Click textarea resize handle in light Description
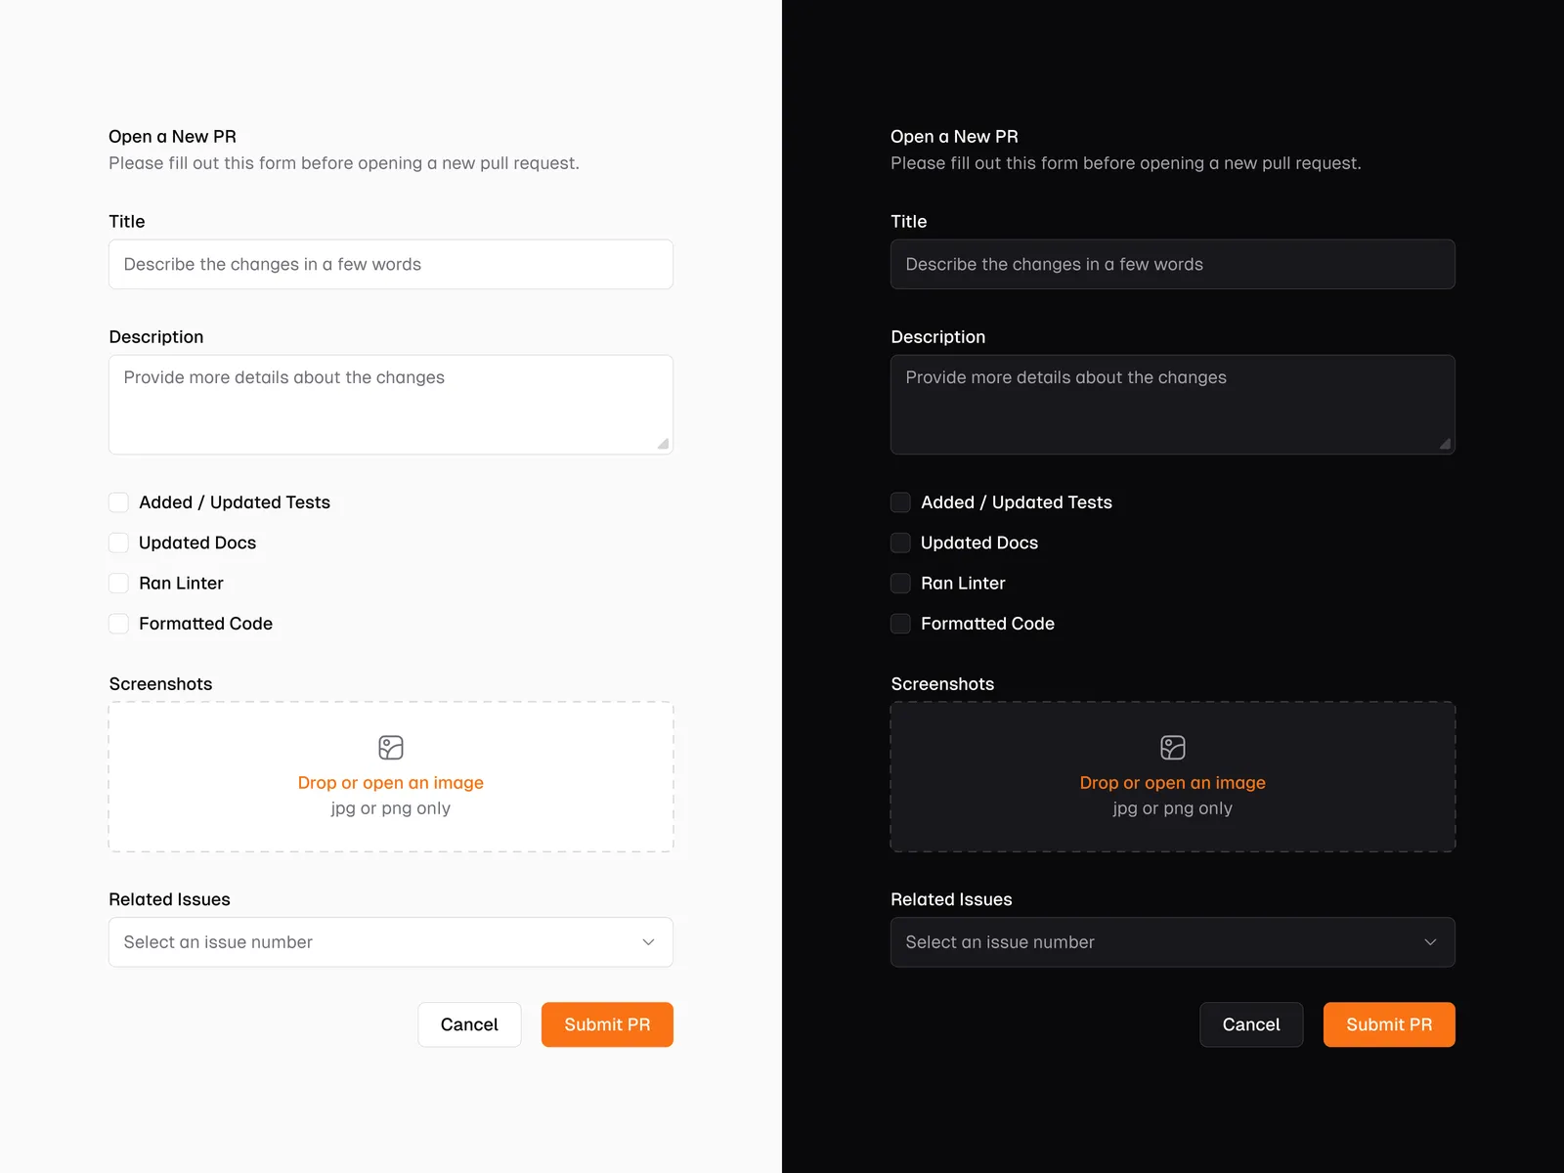This screenshot has height=1173, width=1564. pyautogui.click(x=663, y=444)
